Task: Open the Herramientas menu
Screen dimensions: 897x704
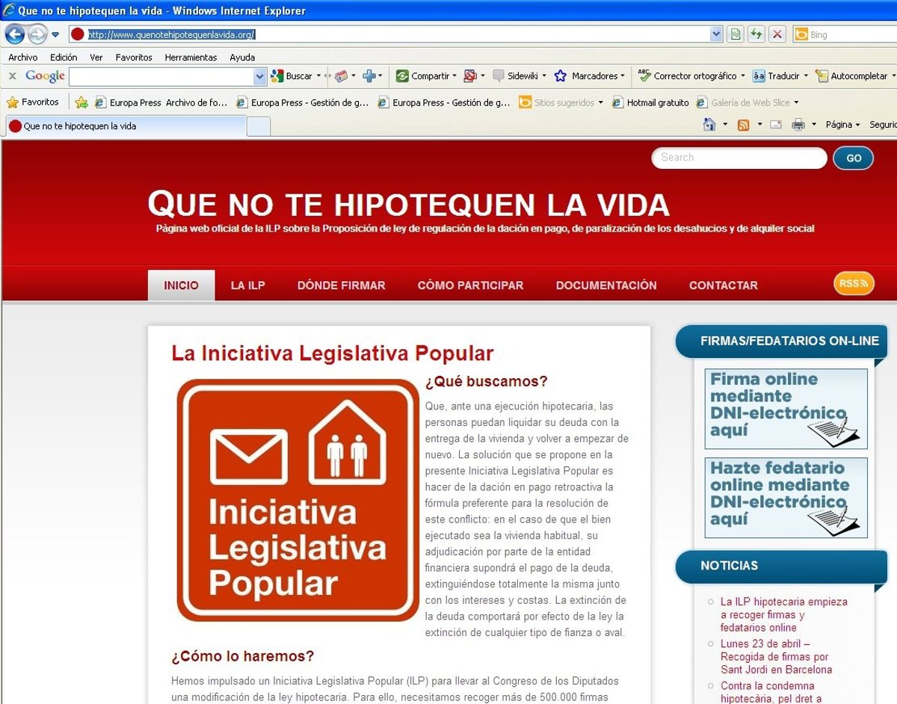Action: point(191,58)
